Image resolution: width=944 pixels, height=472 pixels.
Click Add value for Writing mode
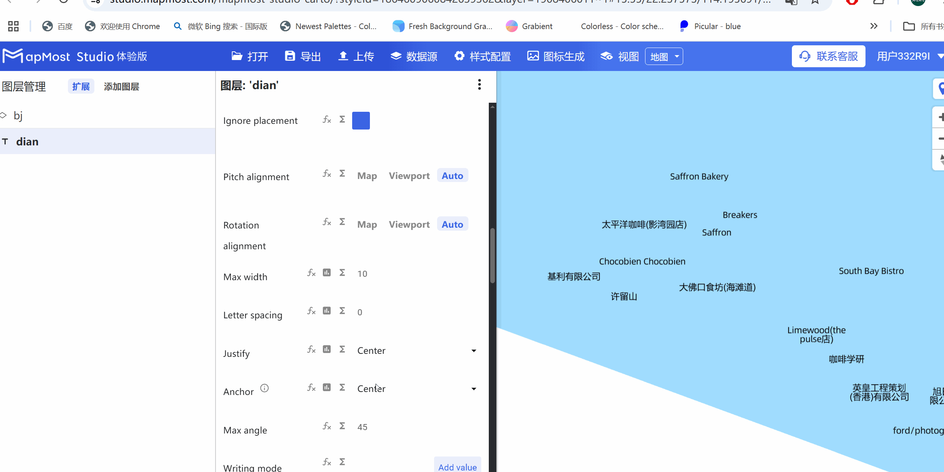pos(457,467)
